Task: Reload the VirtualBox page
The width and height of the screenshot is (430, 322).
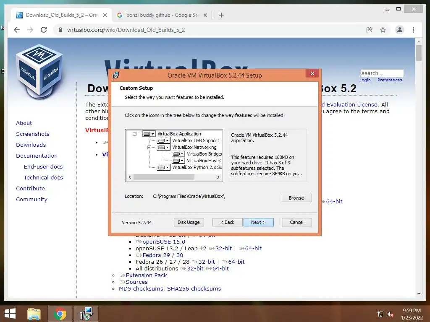Action: click(x=44, y=30)
